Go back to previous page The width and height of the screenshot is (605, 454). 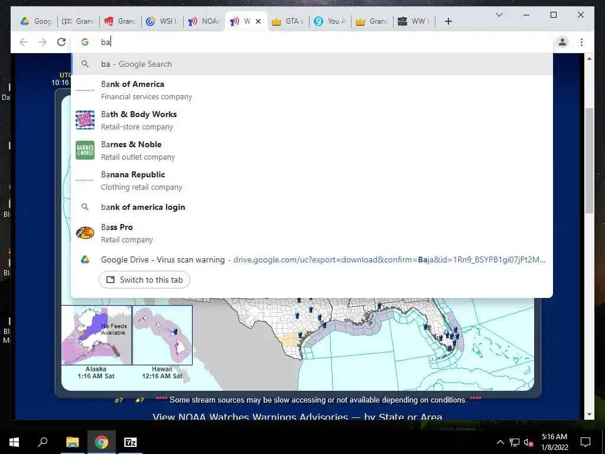(x=24, y=42)
